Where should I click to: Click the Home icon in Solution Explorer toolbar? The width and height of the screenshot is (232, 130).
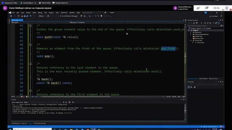[x=194, y=23]
